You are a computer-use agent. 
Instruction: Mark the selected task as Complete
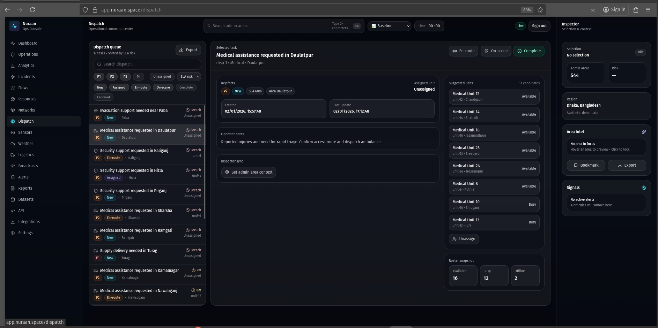pyautogui.click(x=529, y=51)
